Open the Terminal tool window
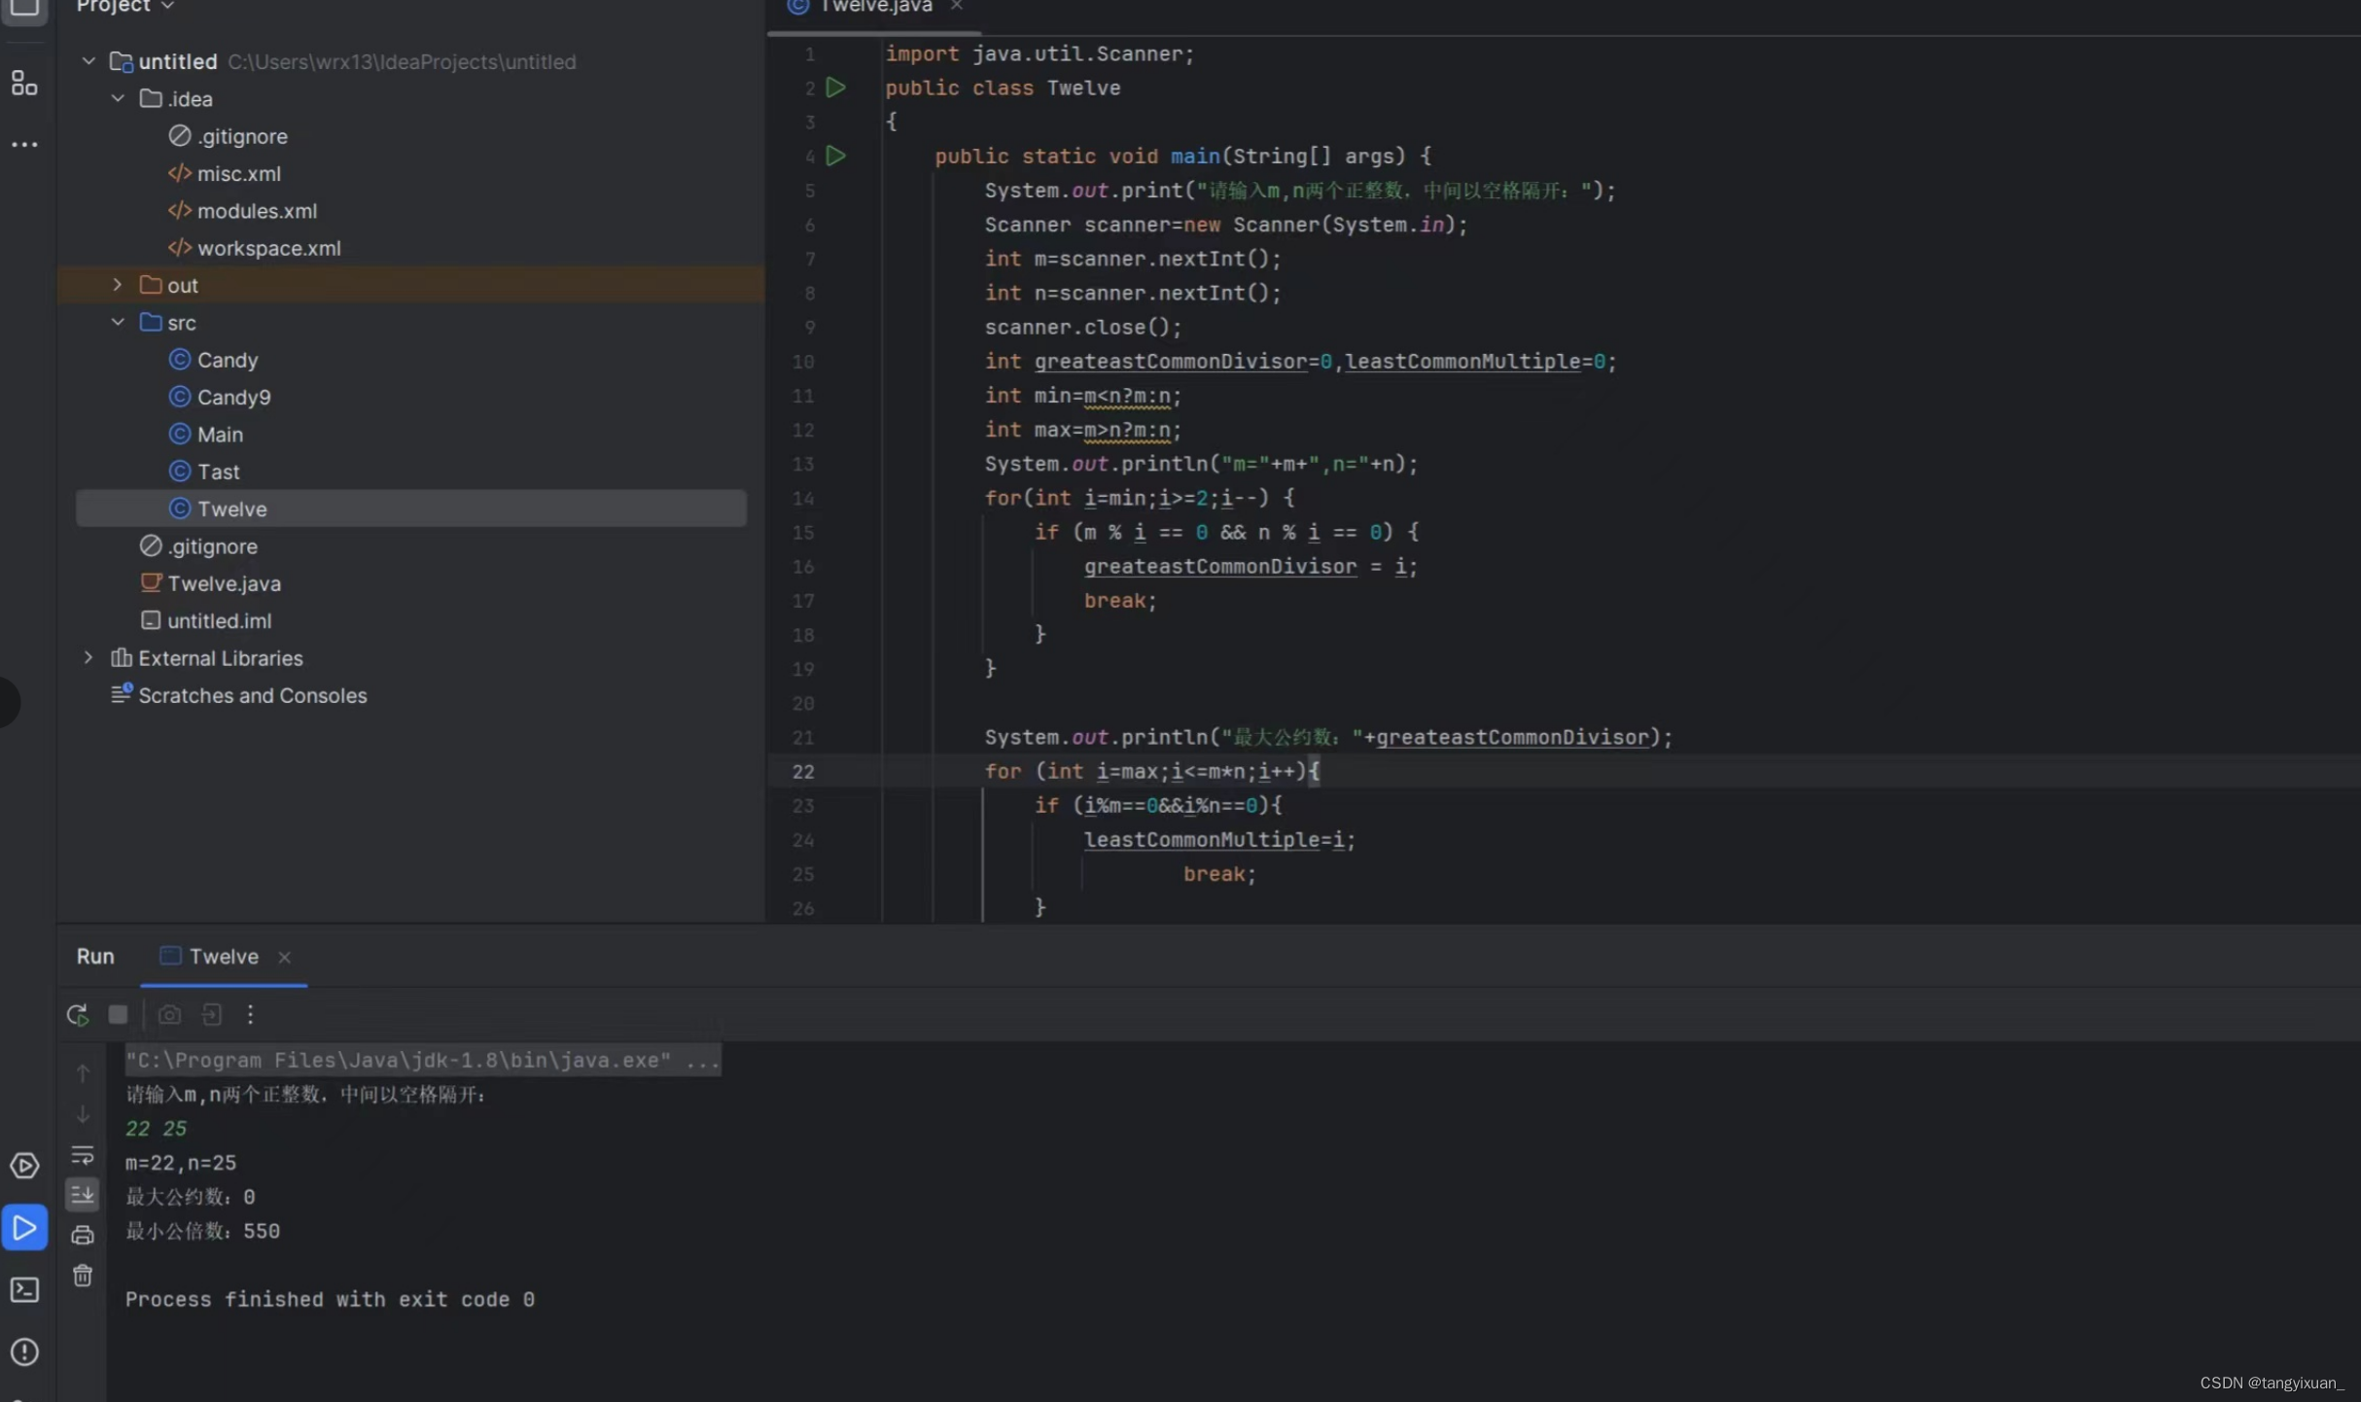 (24, 1289)
